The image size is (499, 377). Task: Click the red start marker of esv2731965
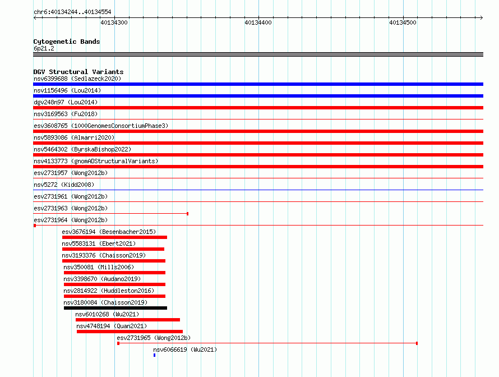point(118,343)
